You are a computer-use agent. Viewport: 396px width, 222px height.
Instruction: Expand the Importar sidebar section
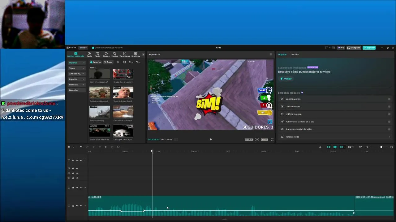coord(77,63)
